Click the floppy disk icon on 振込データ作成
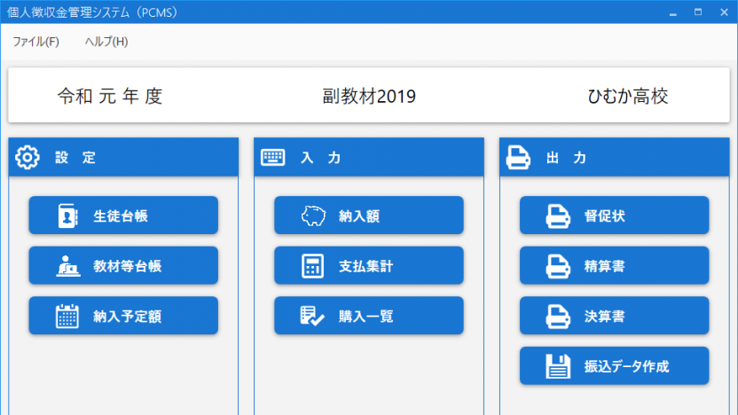 click(557, 366)
